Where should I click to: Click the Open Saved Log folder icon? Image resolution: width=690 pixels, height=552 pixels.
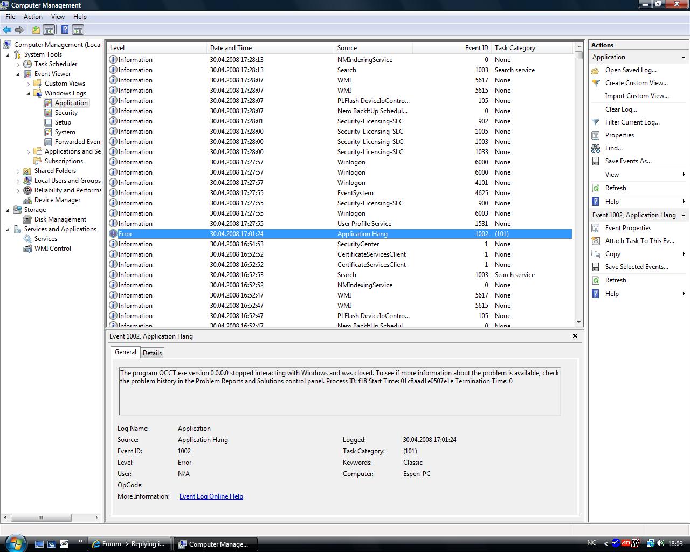pyautogui.click(x=596, y=70)
